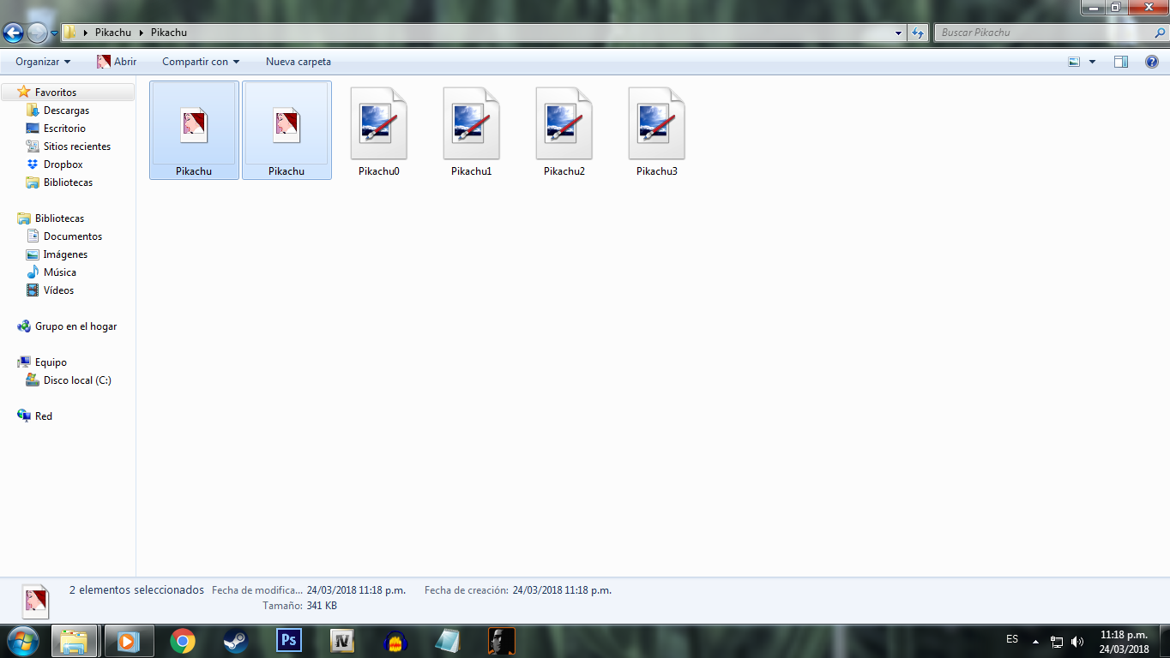The height and width of the screenshot is (658, 1170).
Task: Open the Música library
Action: [59, 272]
